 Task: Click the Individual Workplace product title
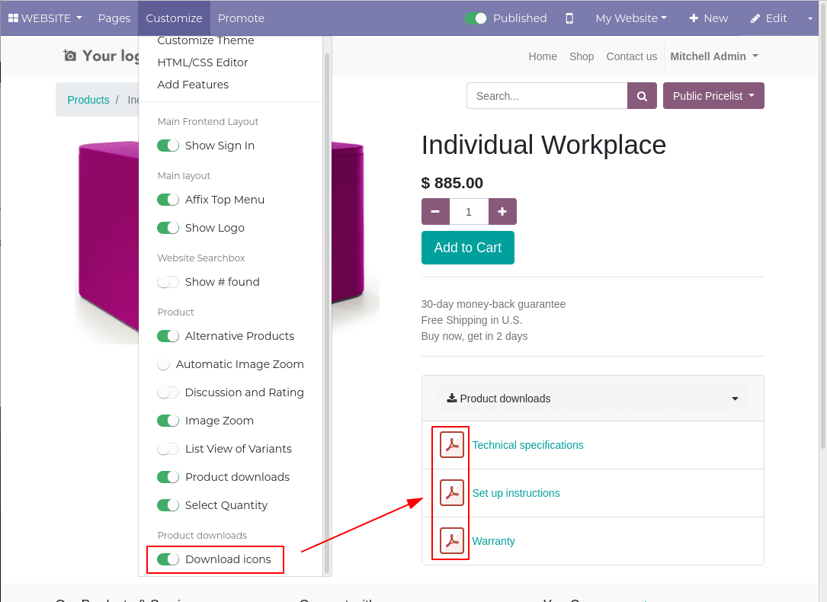pos(543,145)
